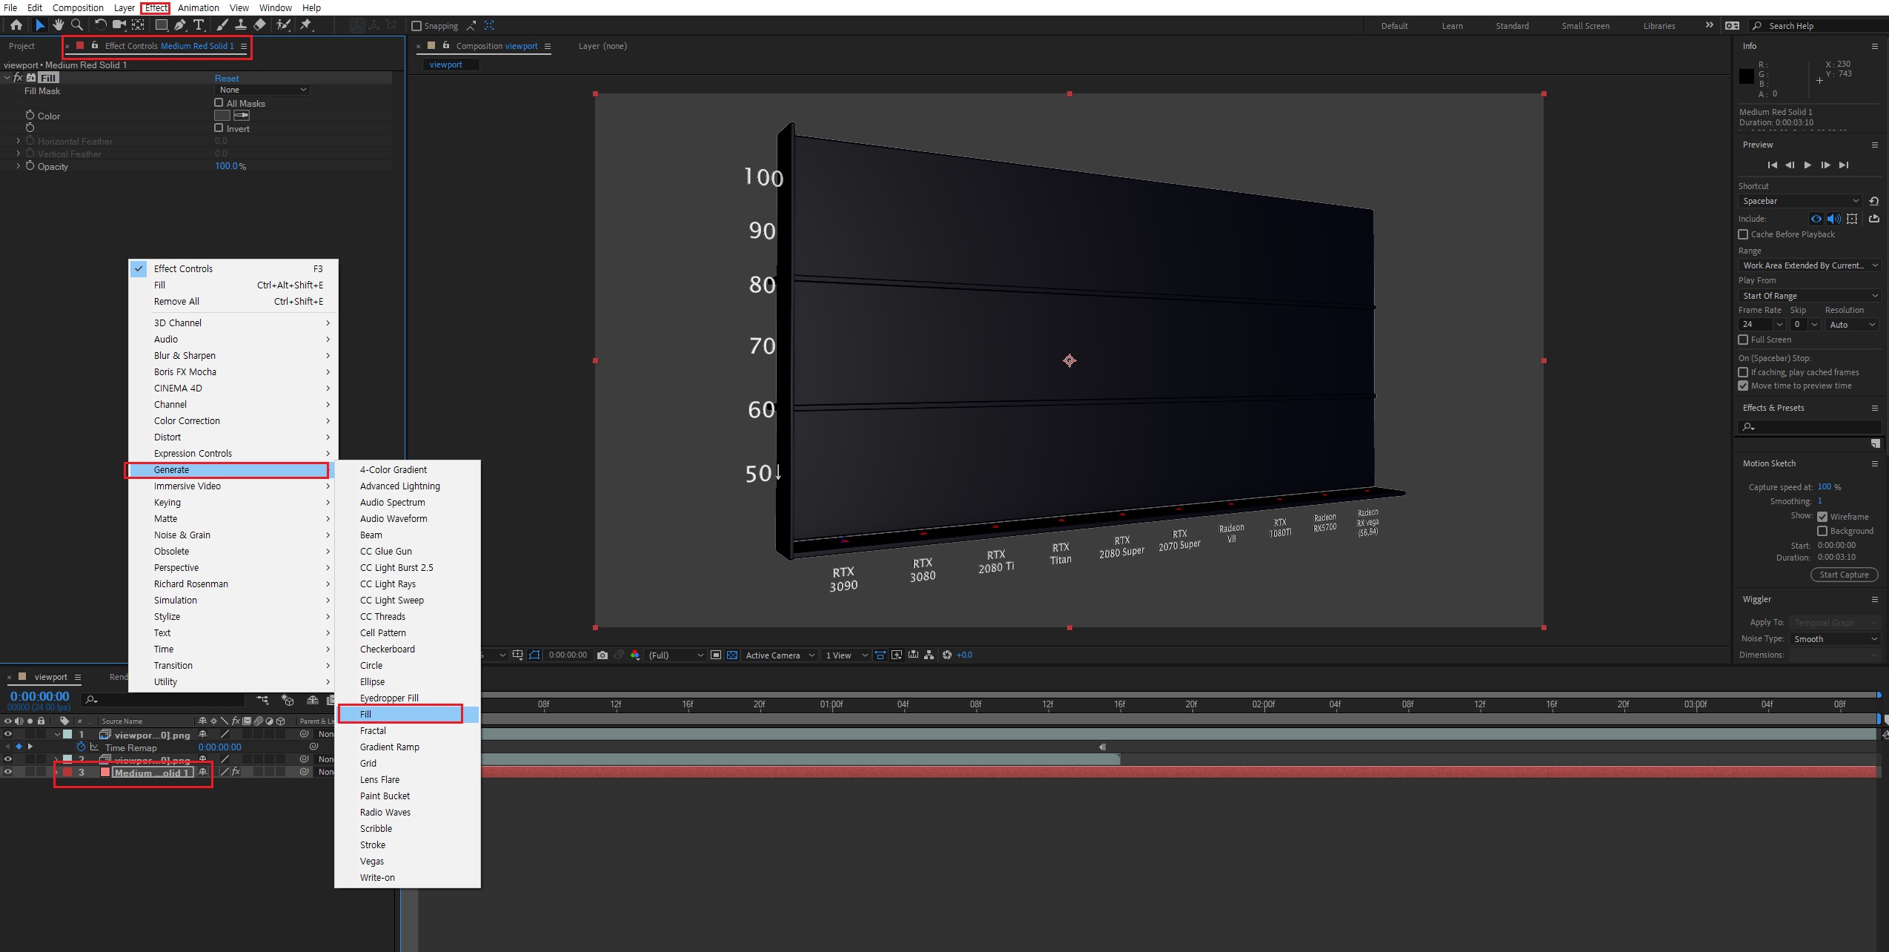Image resolution: width=1889 pixels, height=952 pixels.
Task: Click the Home icon in toolbar
Action: 16,25
